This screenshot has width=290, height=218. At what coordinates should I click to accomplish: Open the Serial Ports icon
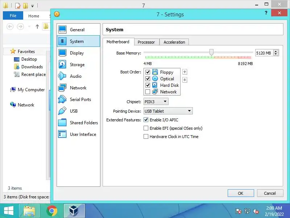tap(62, 99)
